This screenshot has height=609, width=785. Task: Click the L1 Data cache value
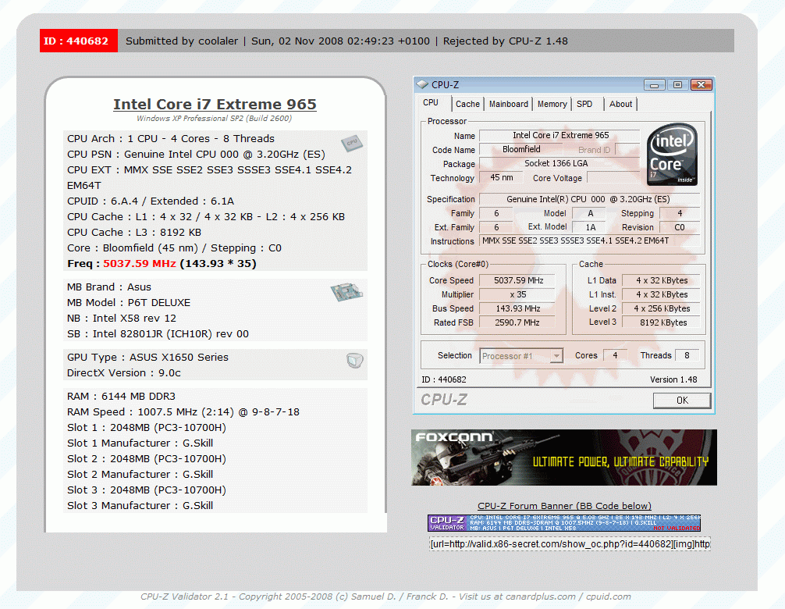[x=662, y=280]
